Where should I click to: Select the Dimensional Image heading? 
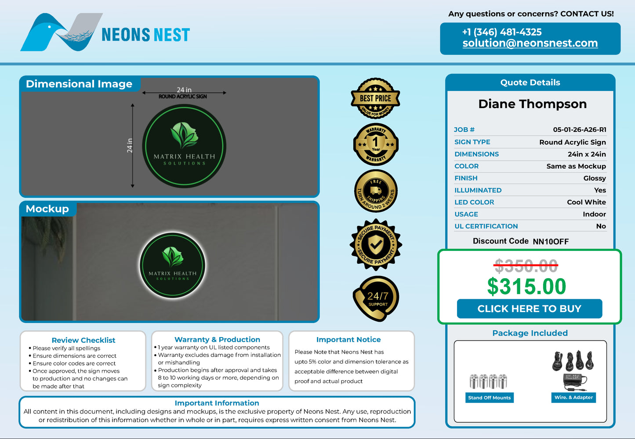coord(79,84)
